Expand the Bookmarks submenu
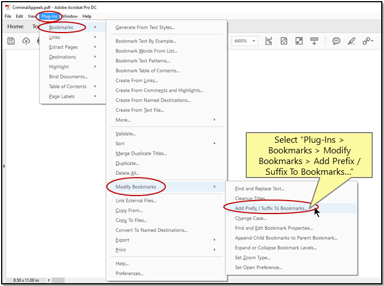The image size is (384, 286). click(x=73, y=27)
